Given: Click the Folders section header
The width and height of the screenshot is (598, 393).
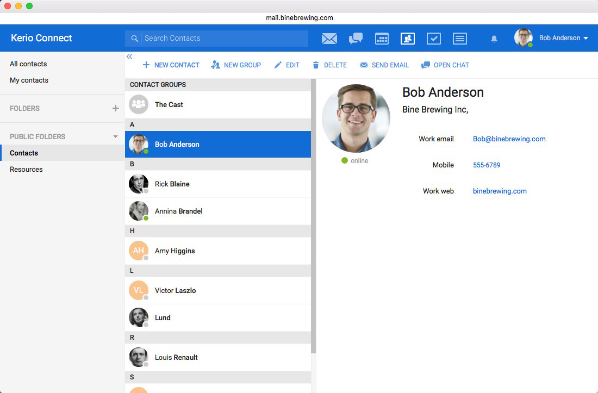Looking at the screenshot, I should pos(25,108).
